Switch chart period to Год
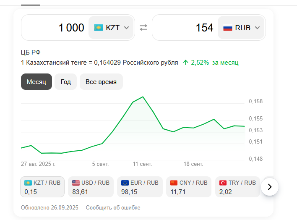This screenshot has width=297, height=220. [x=65, y=81]
